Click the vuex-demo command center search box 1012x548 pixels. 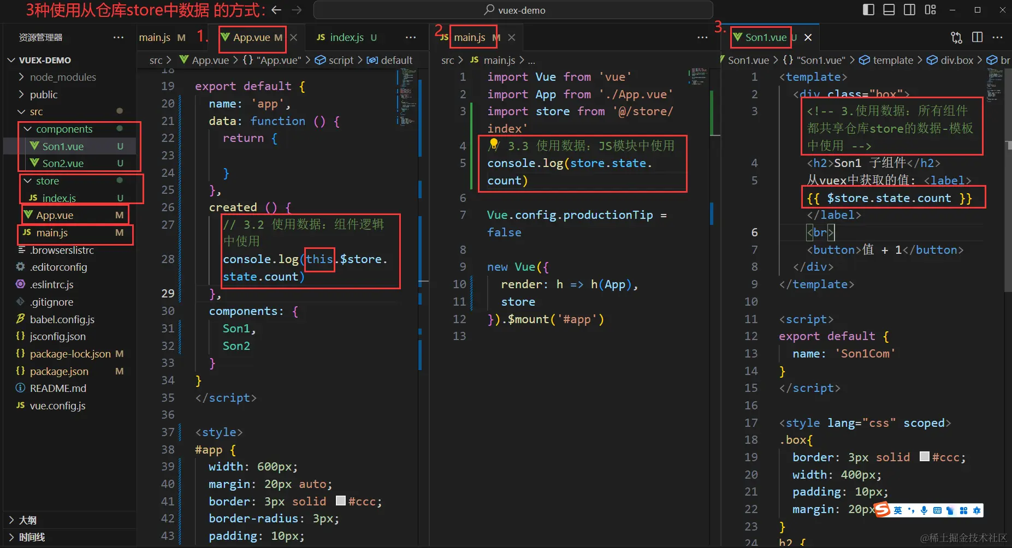pos(513,10)
